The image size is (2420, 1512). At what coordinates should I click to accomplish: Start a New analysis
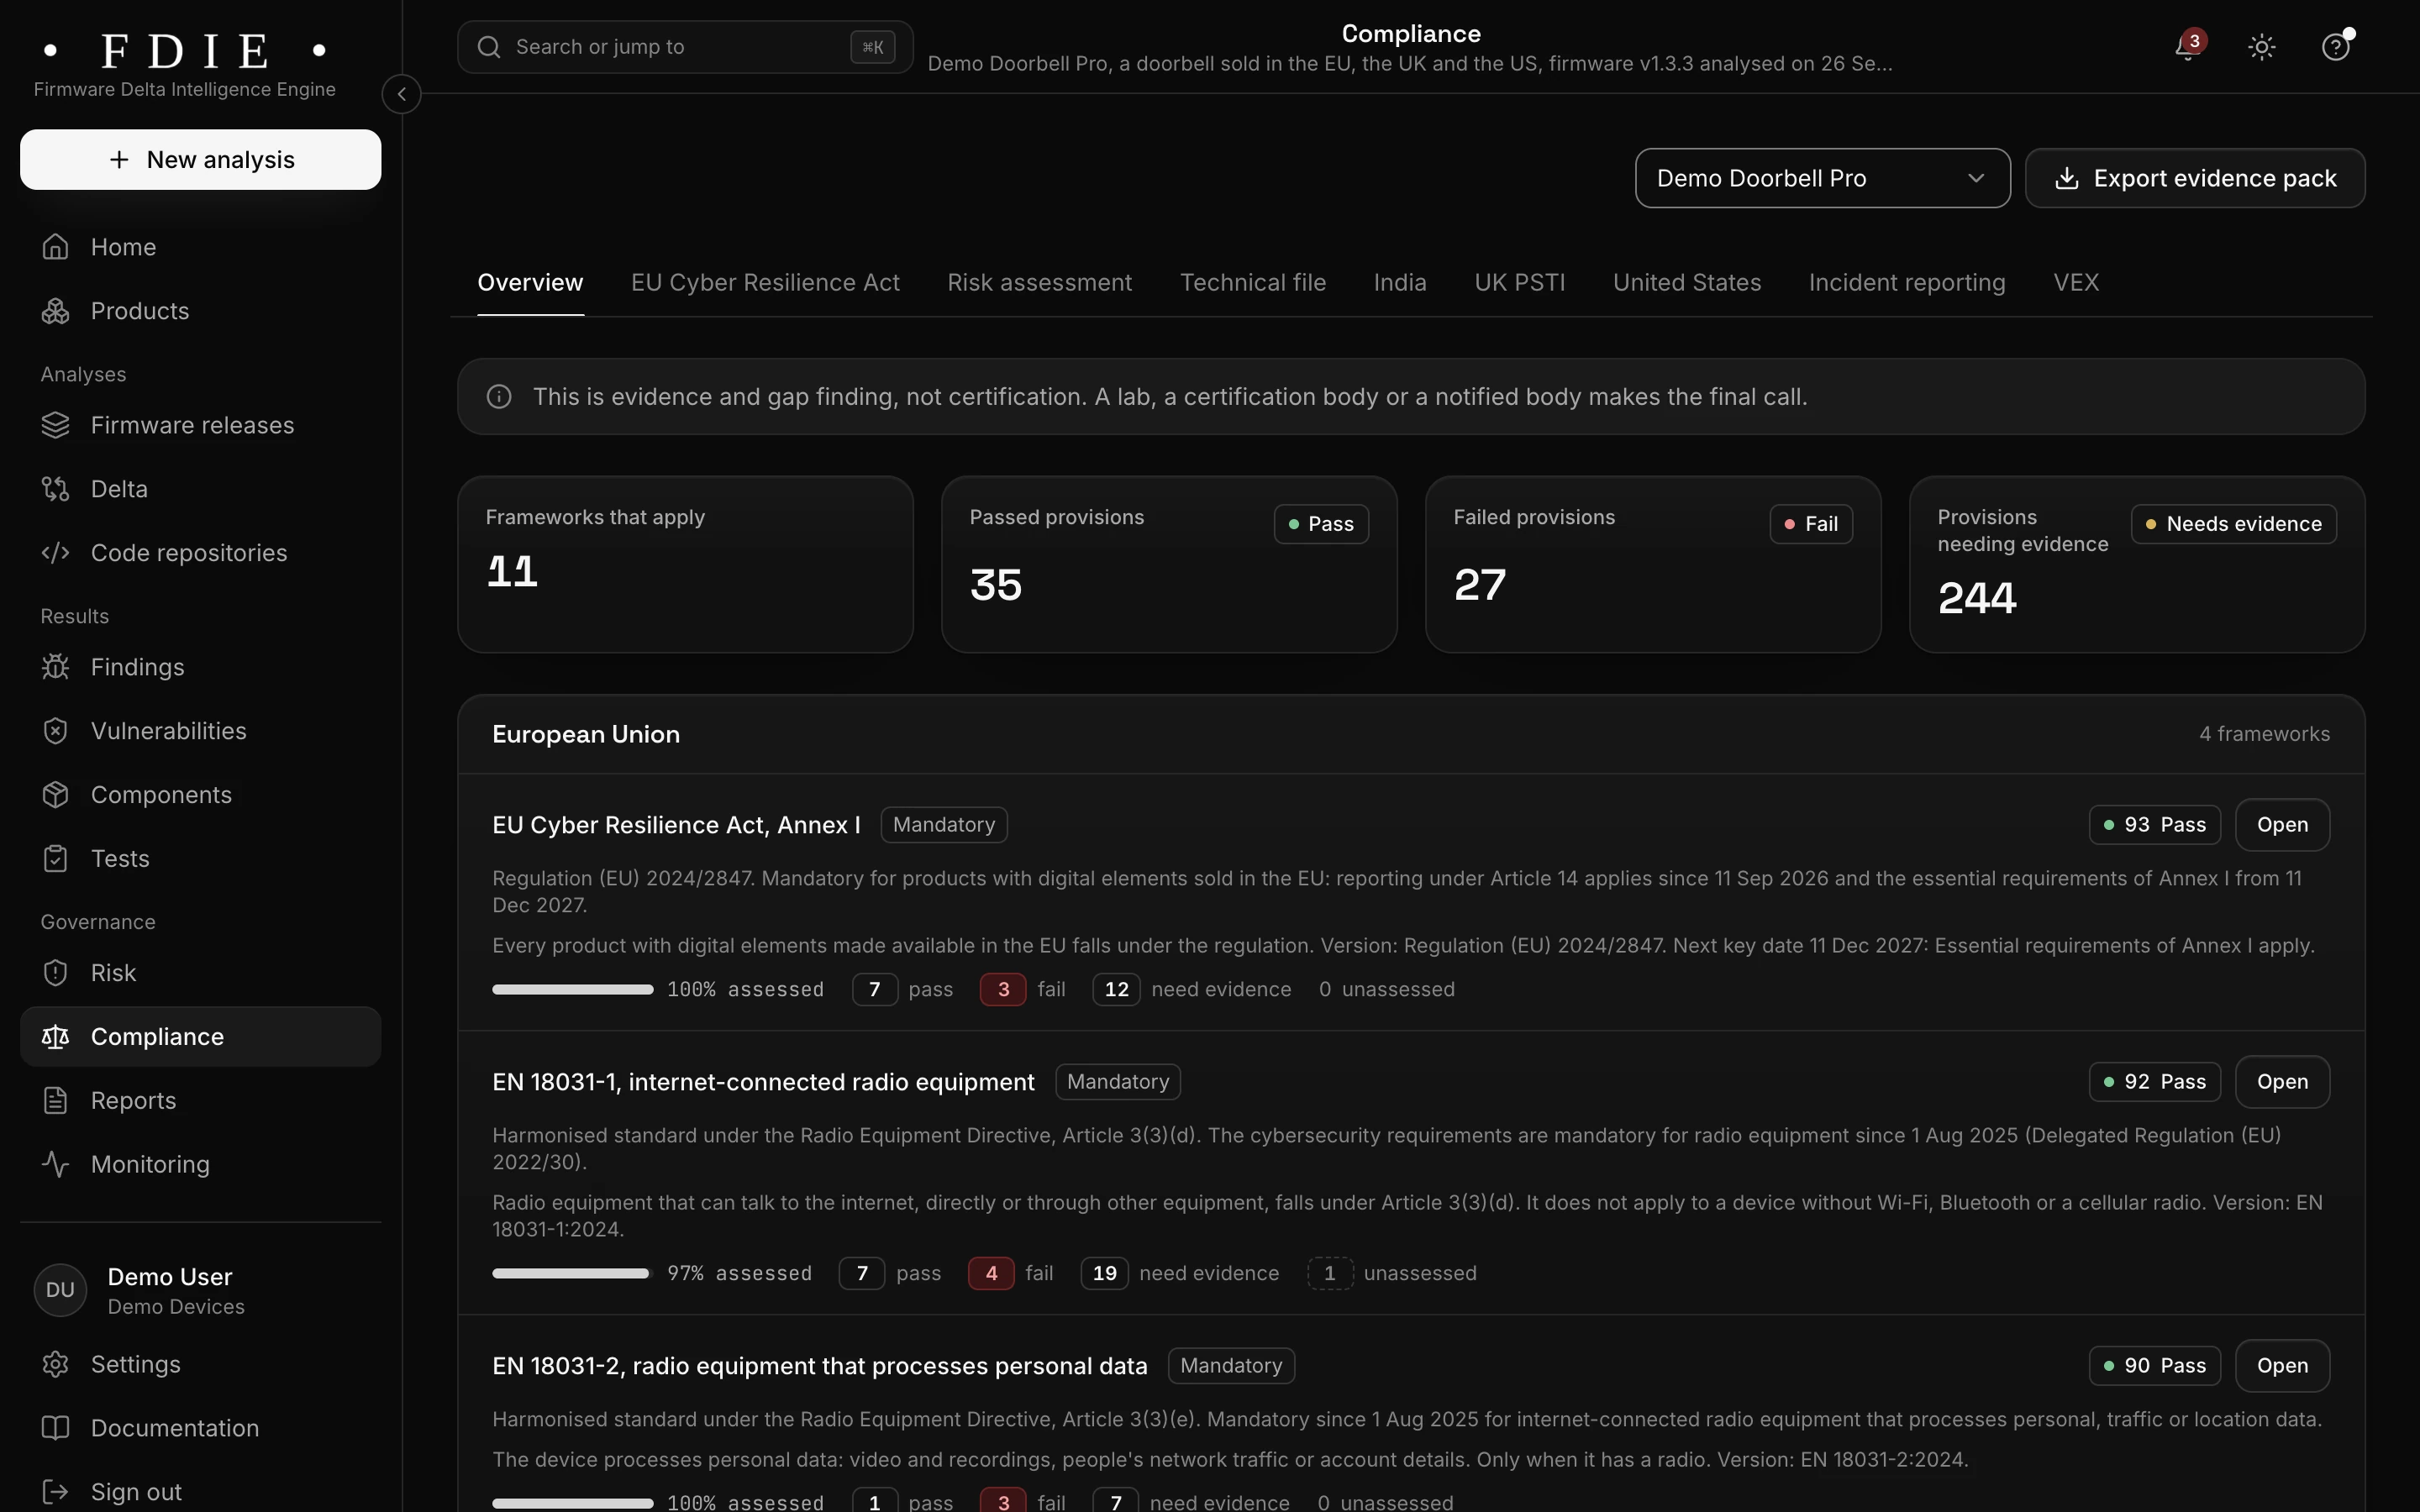click(x=200, y=159)
